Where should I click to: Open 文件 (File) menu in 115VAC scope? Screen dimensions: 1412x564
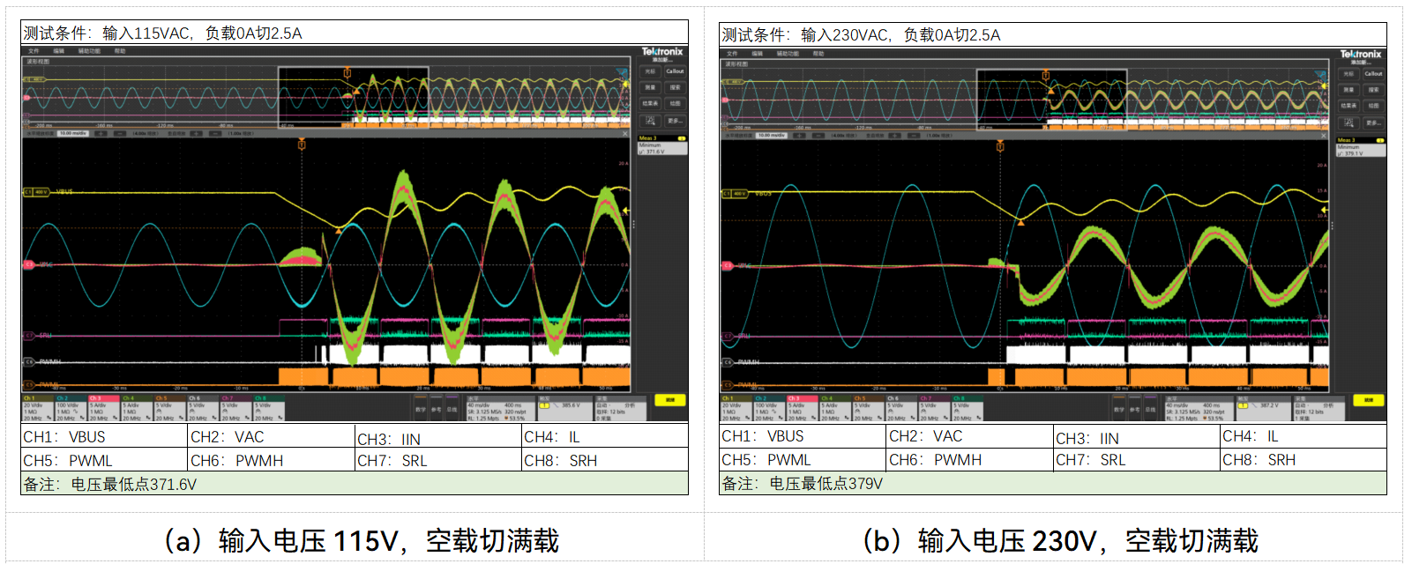34,51
